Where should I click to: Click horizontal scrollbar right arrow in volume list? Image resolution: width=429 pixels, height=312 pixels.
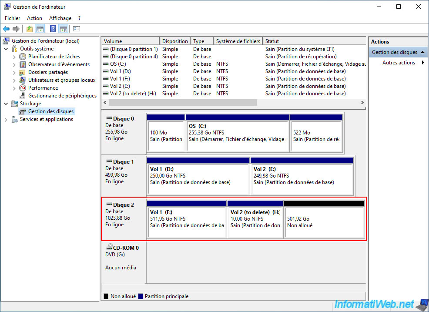click(x=362, y=103)
